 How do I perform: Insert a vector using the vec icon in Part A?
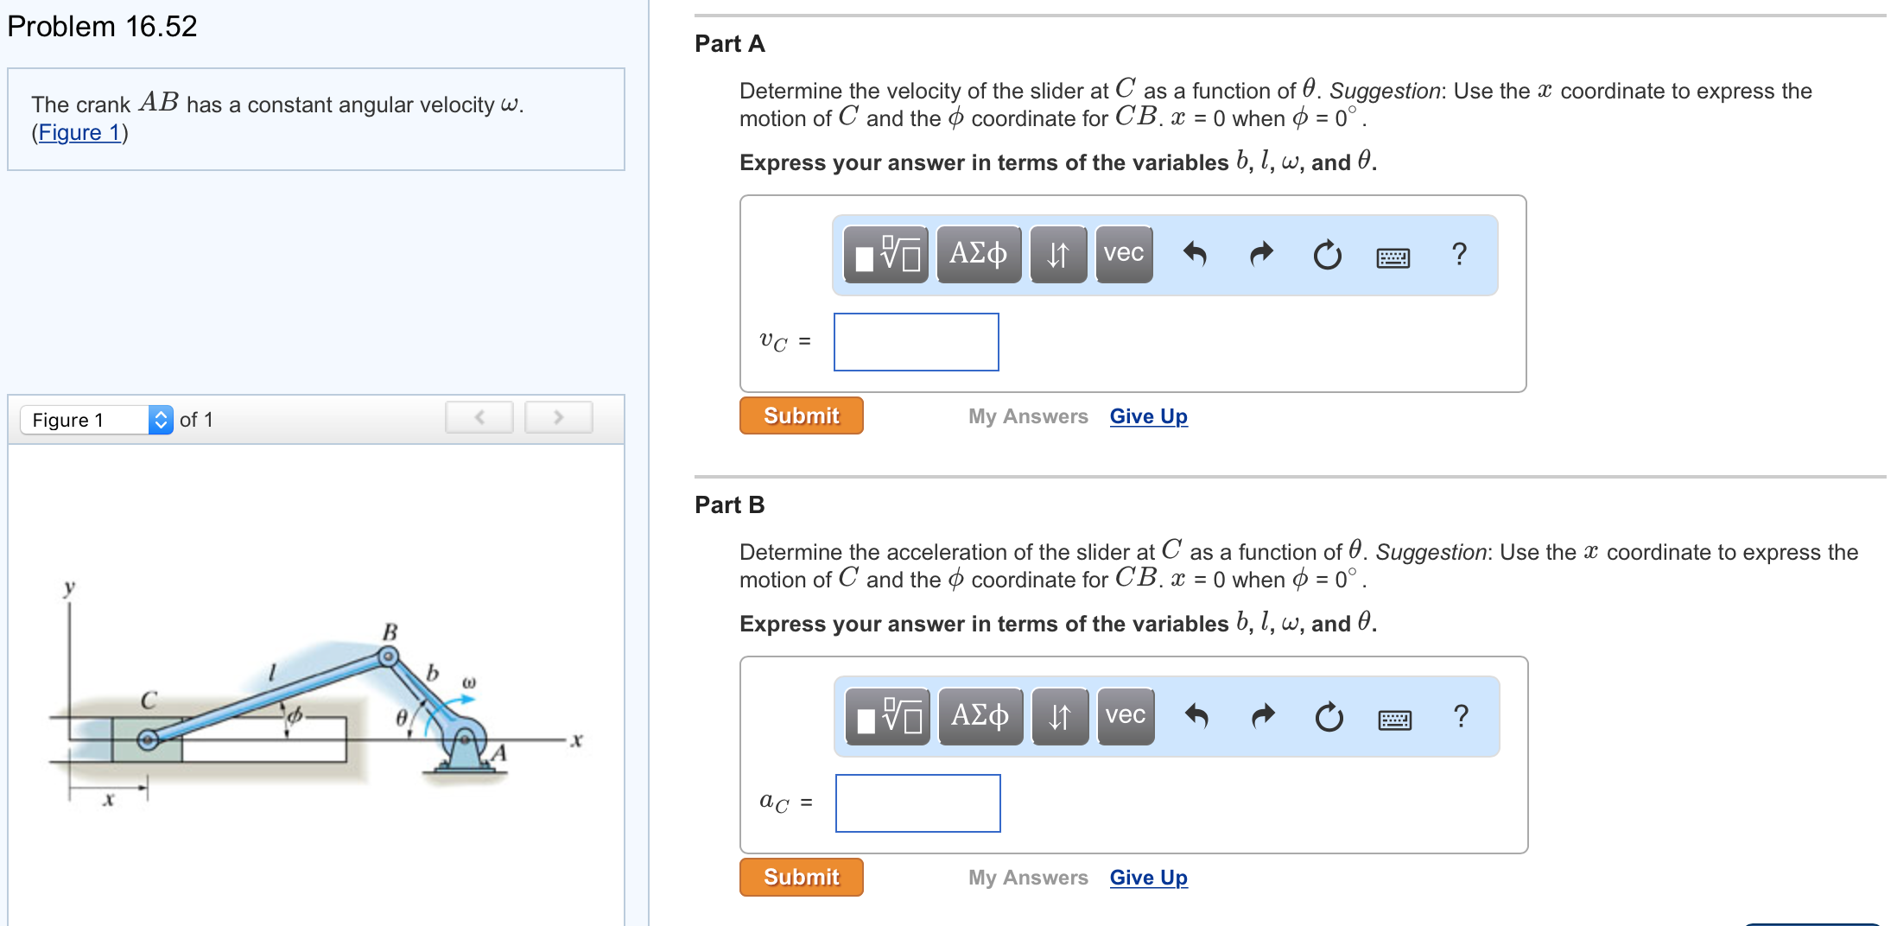(1122, 254)
